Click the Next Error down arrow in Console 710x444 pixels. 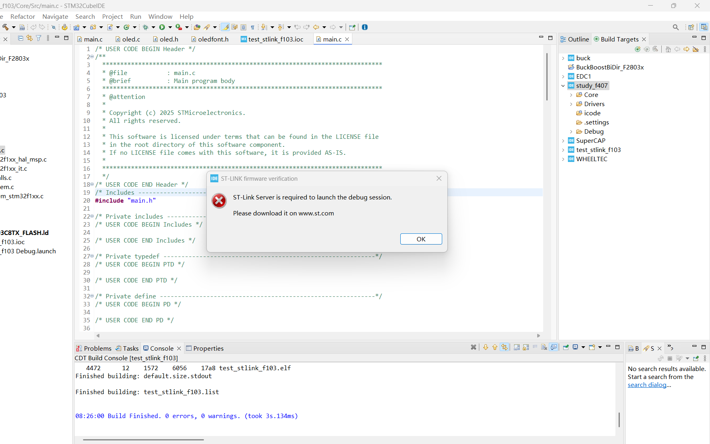(x=486, y=347)
